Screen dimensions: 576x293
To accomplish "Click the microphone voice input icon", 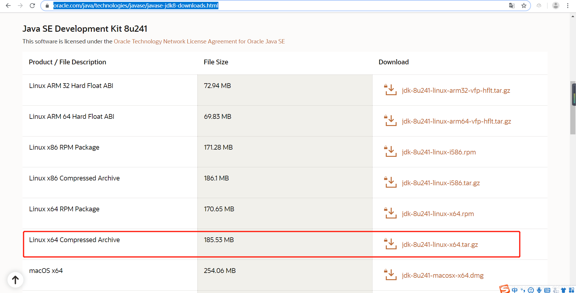I will pyautogui.click(x=539, y=290).
